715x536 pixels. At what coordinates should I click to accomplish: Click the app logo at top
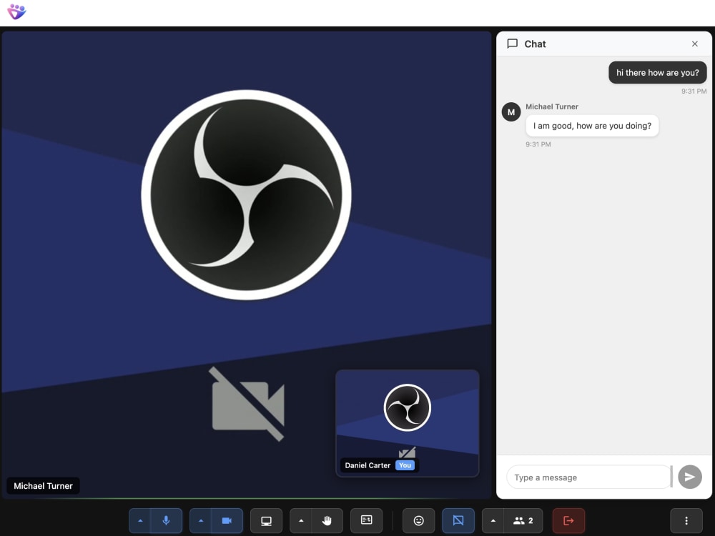click(17, 12)
